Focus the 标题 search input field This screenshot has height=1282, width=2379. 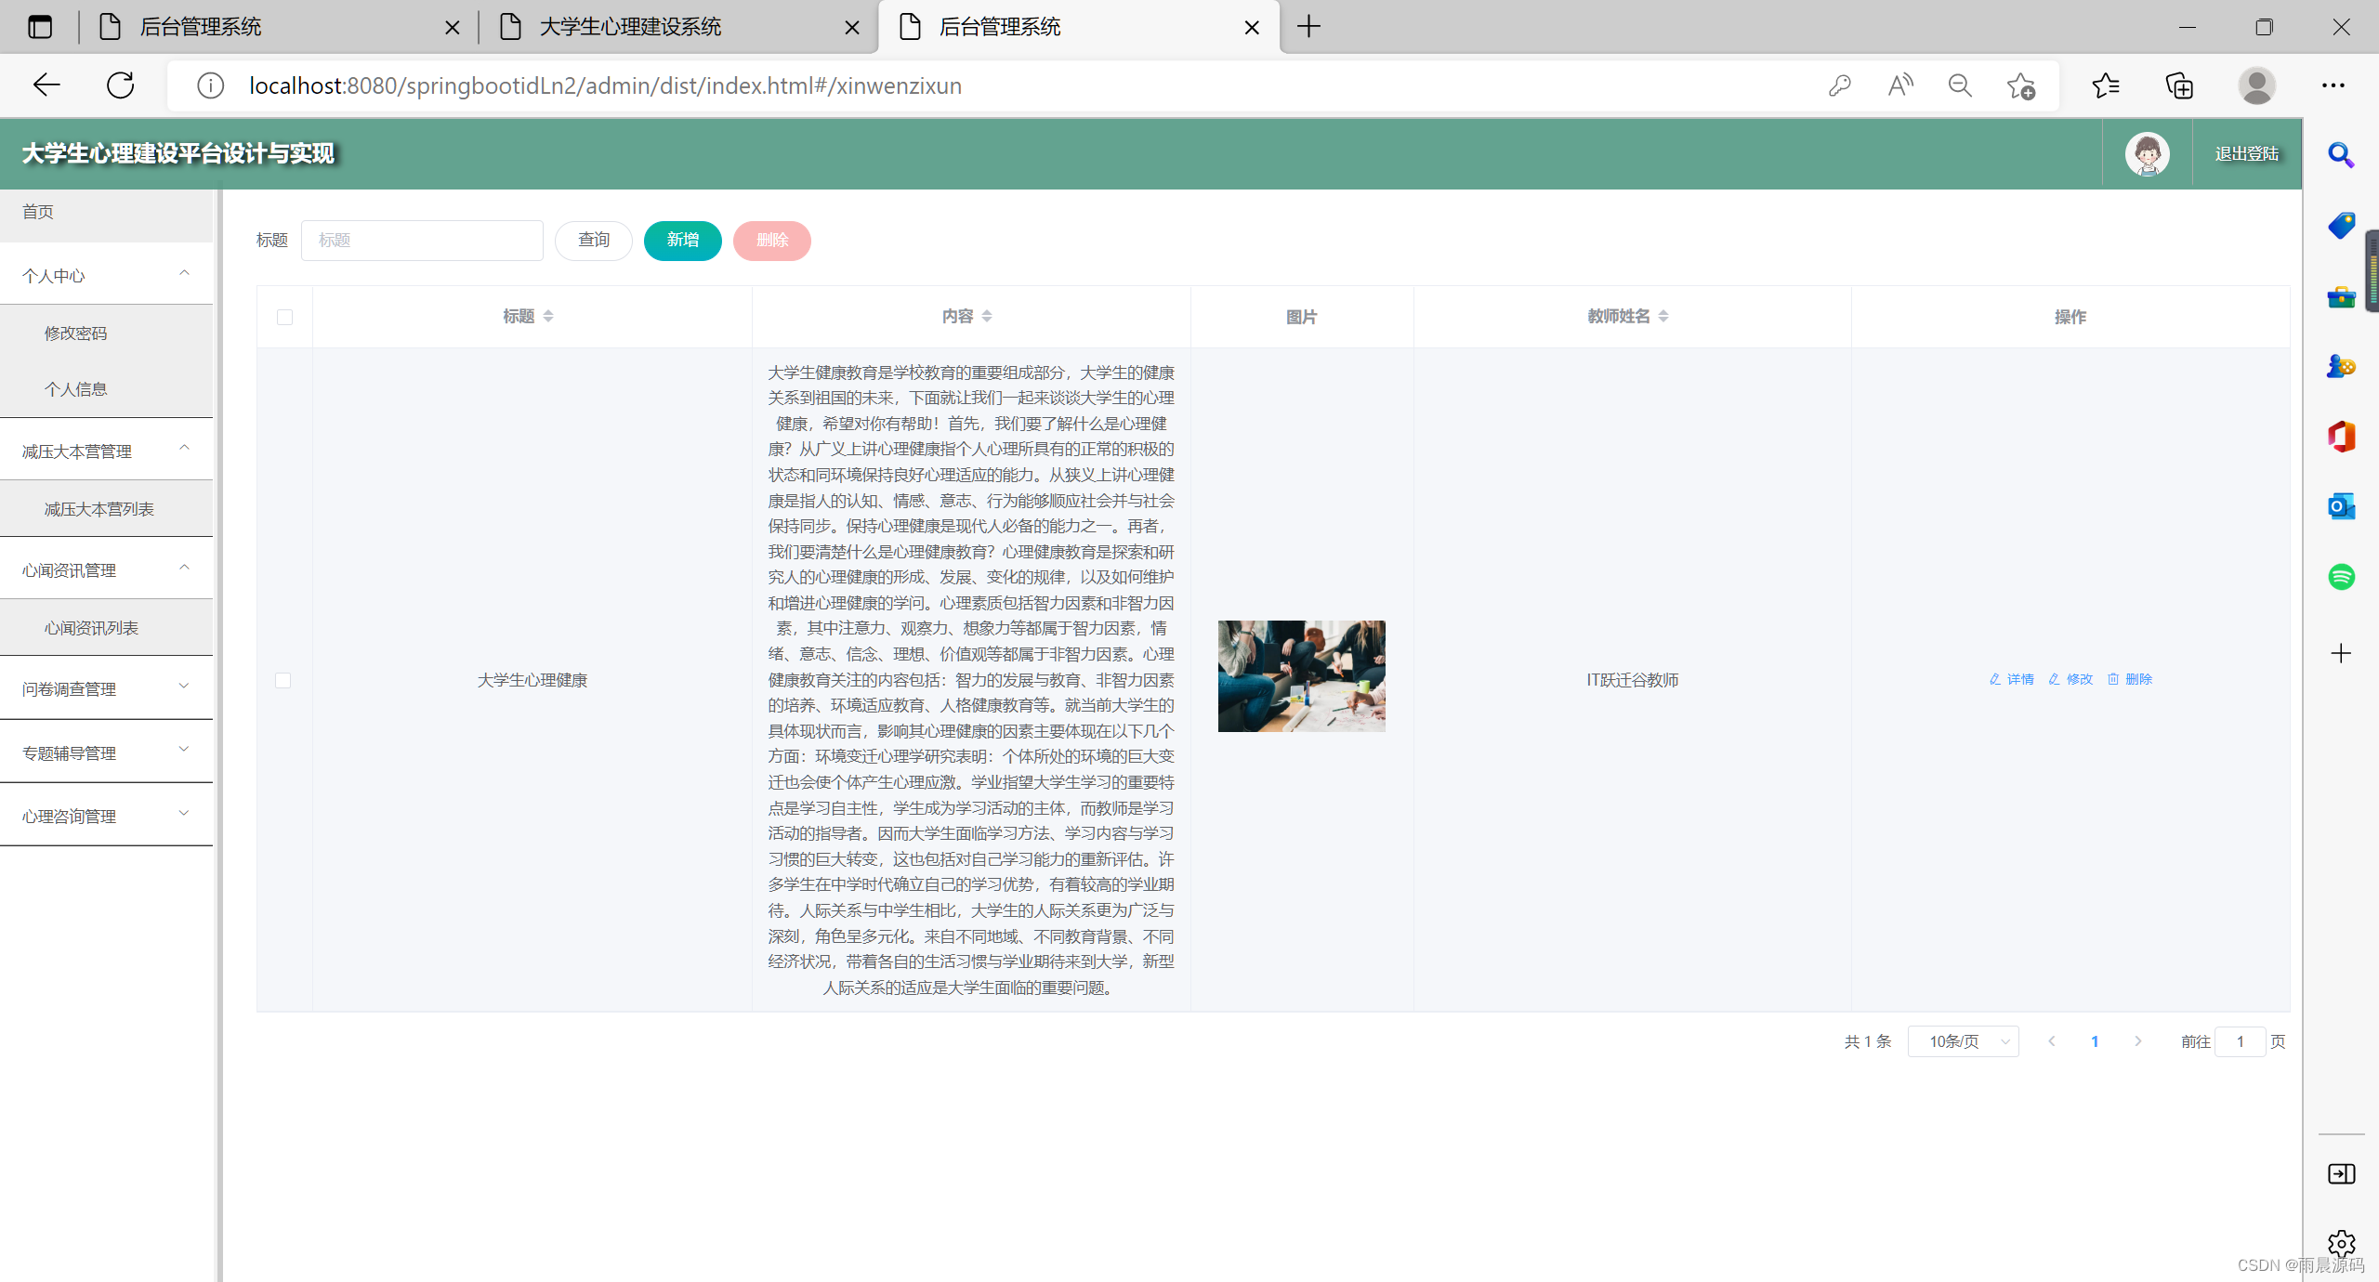click(422, 241)
